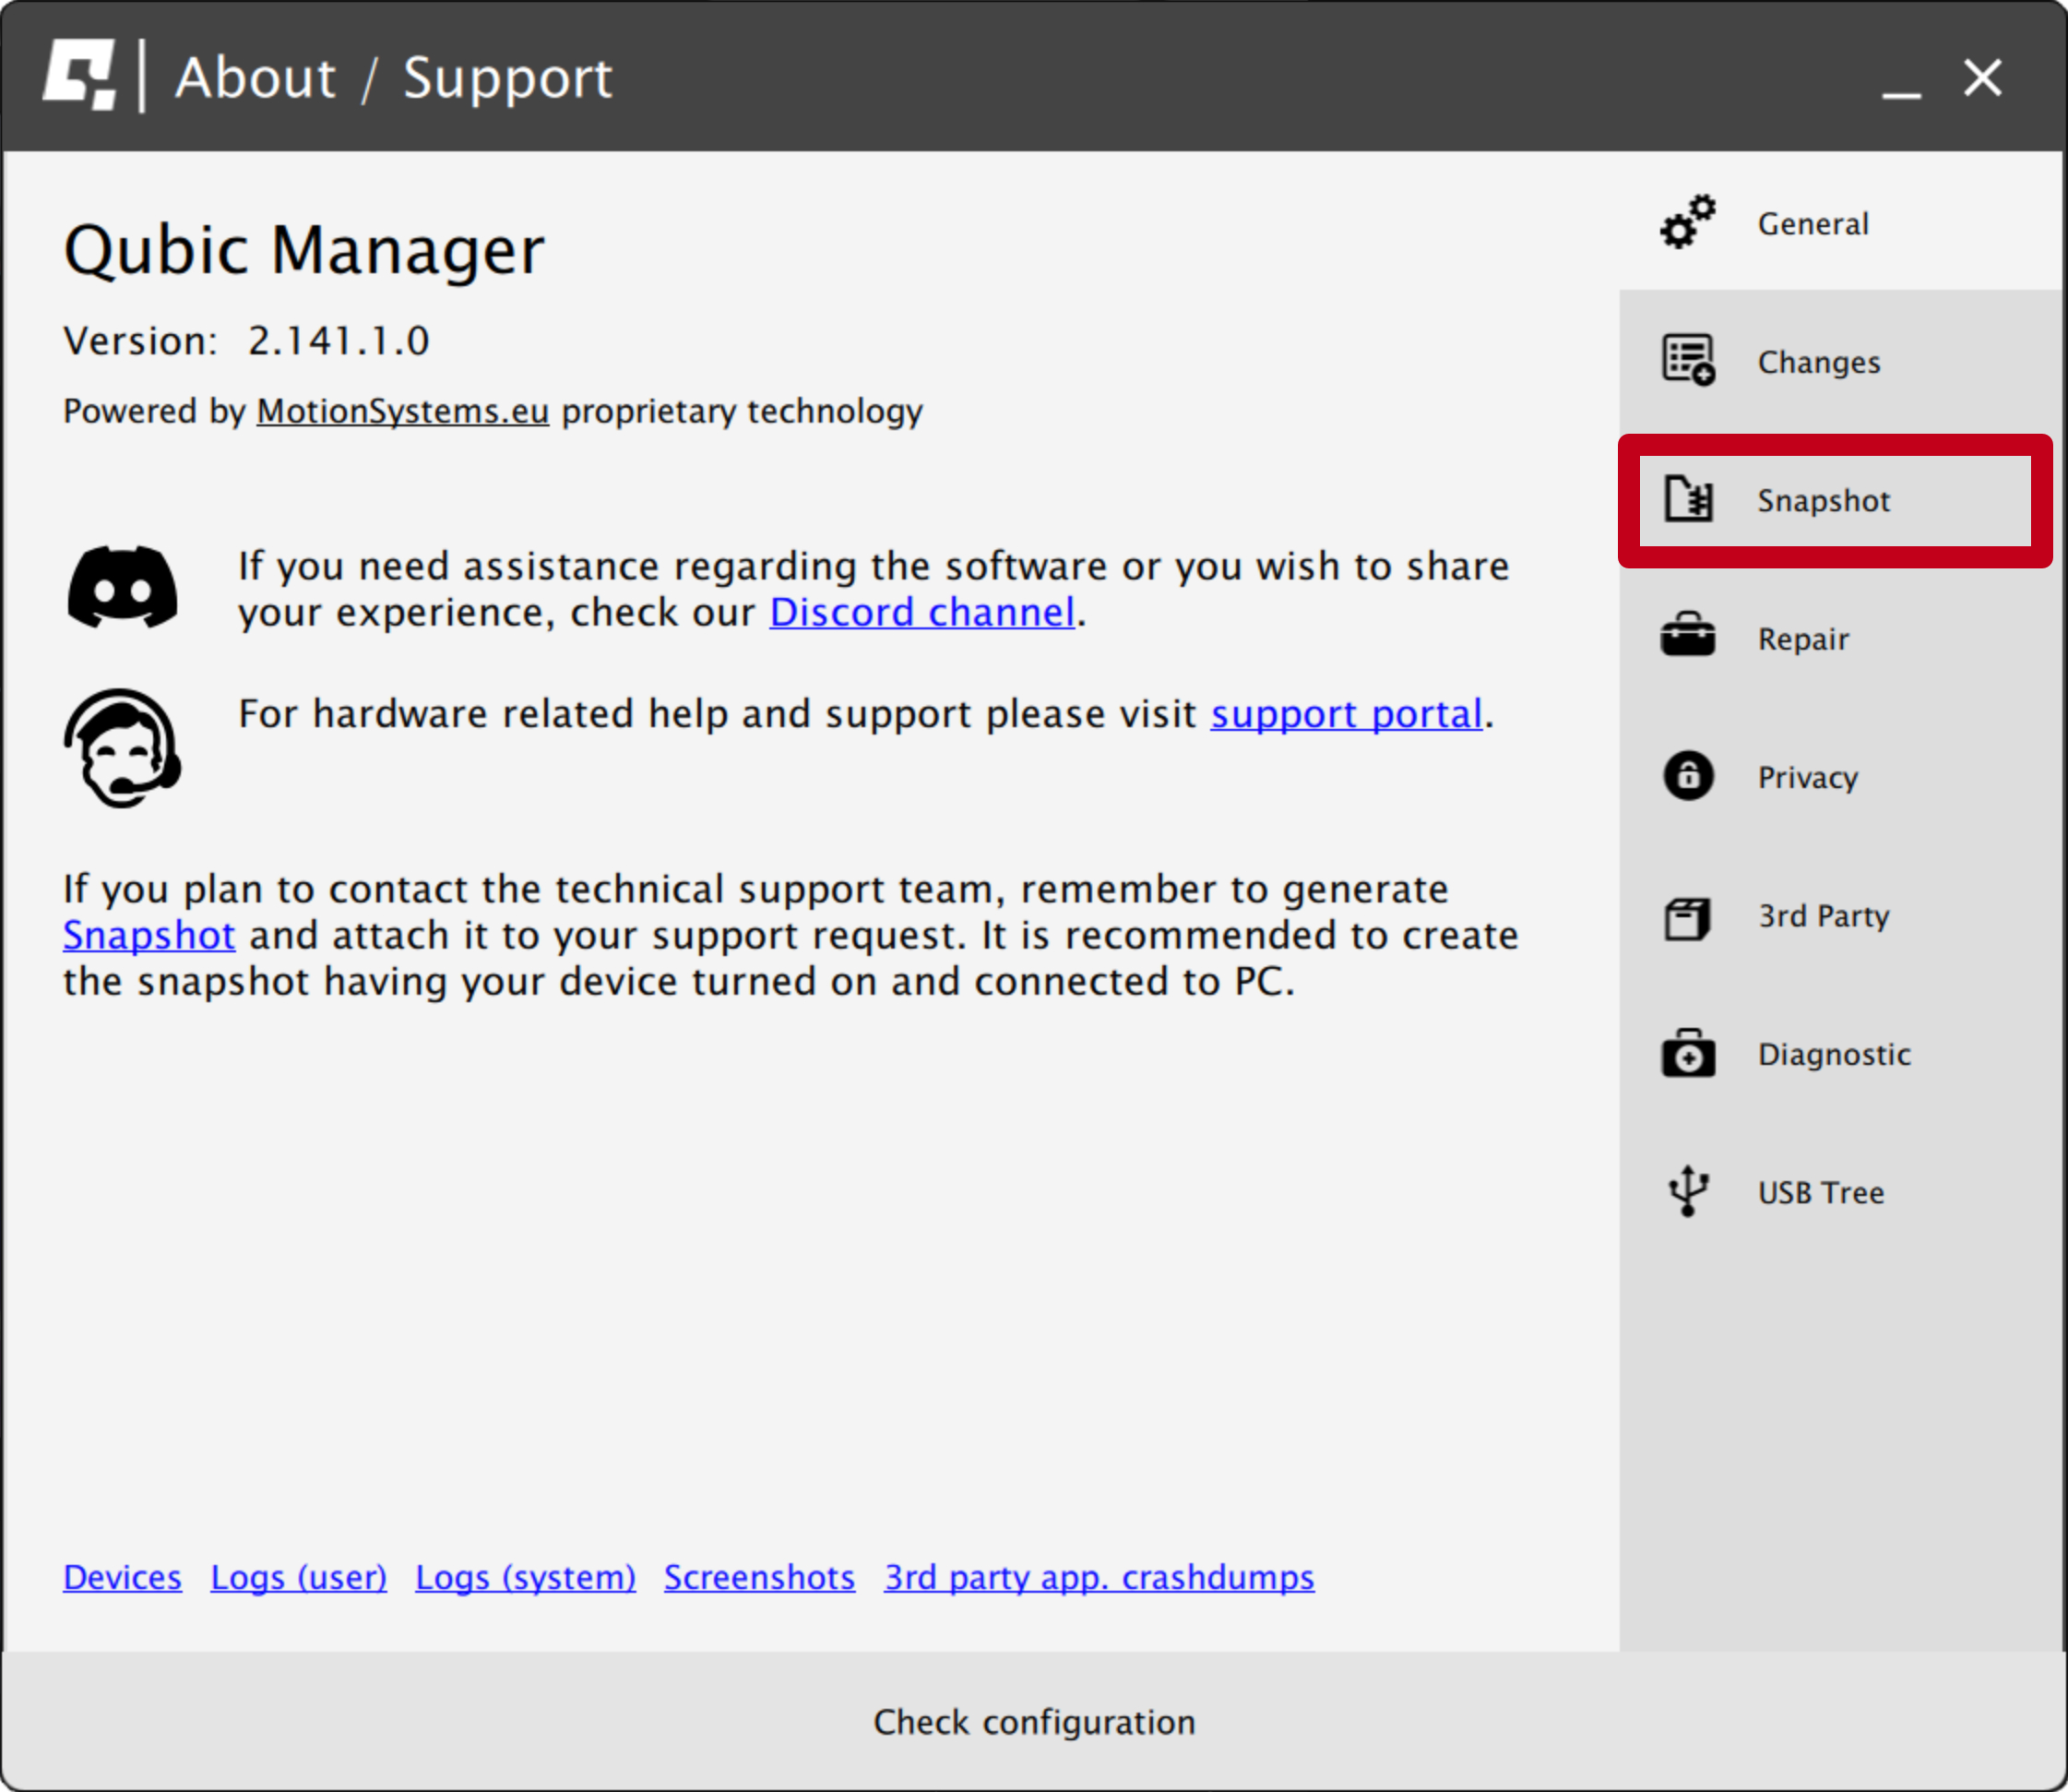Viewport: 2068px width, 1792px height.
Task: Click the support headset agent icon
Action: 122,749
